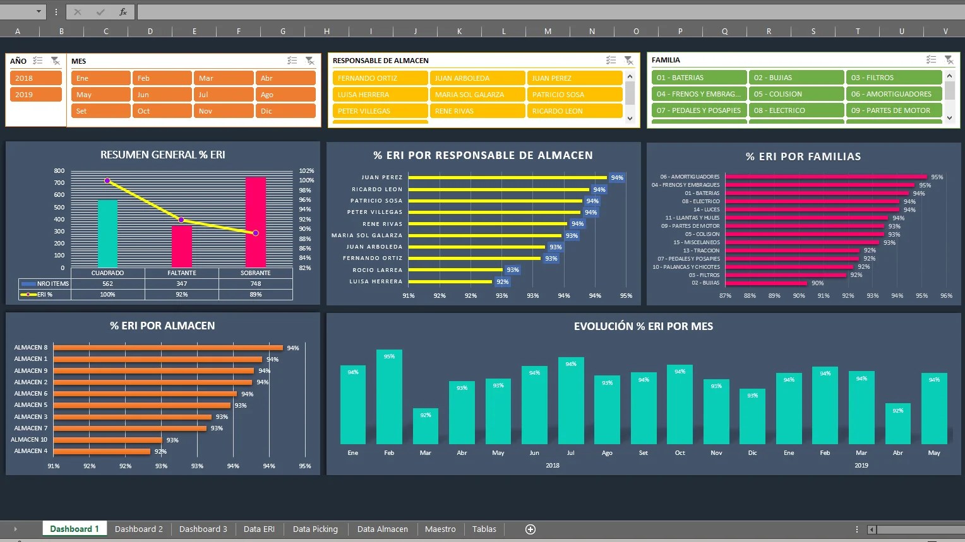Click the Enter checkmark icon in the formula bar
This screenshot has height=542, width=965.
[x=99, y=11]
